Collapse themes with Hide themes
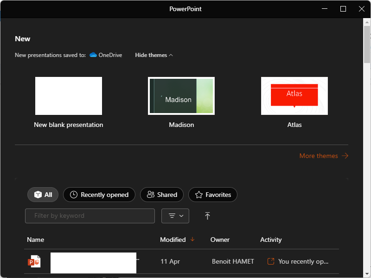Viewport: 371px width, 278px height. (154, 55)
